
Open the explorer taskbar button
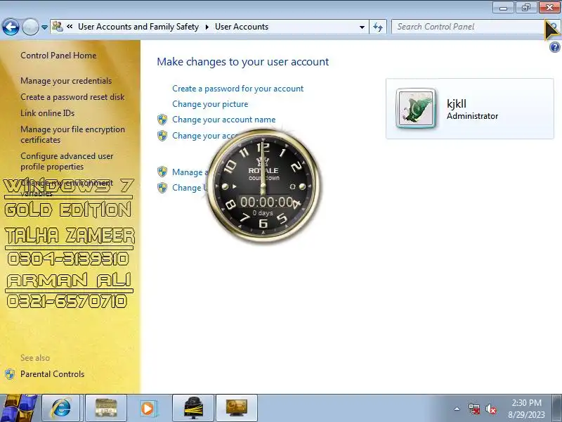(x=106, y=408)
